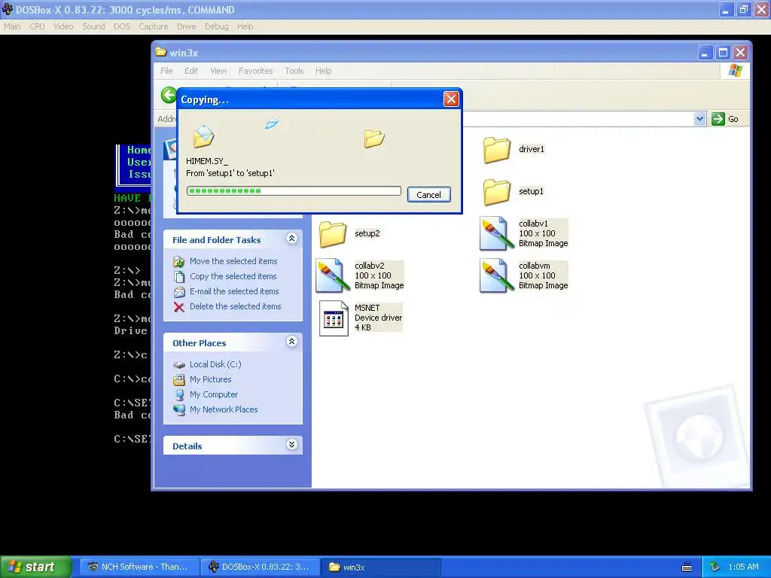Open Local Disk (C:) link
Screen dimensions: 771x578
[x=215, y=365]
